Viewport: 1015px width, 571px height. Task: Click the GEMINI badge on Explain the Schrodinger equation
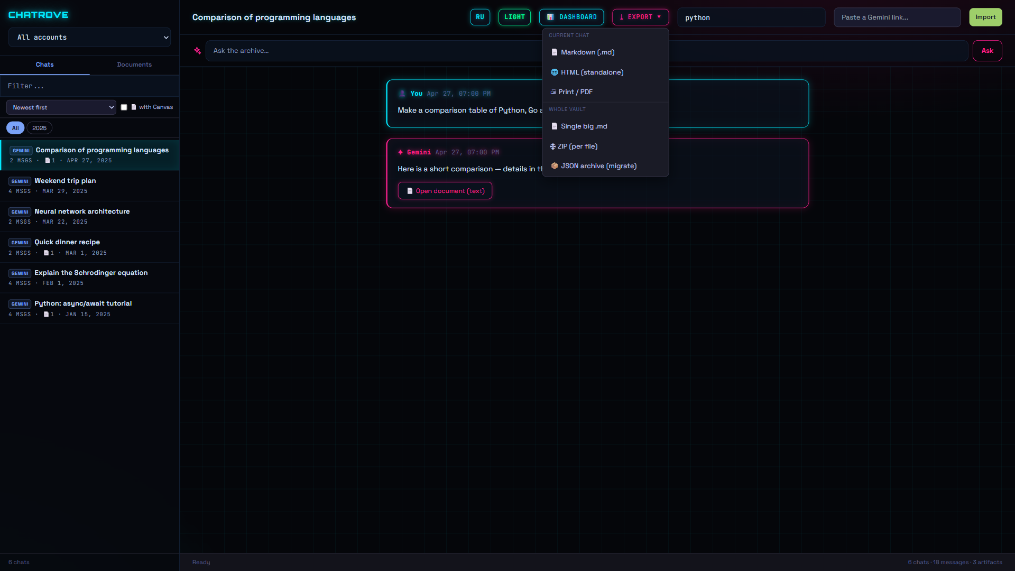tap(20, 273)
